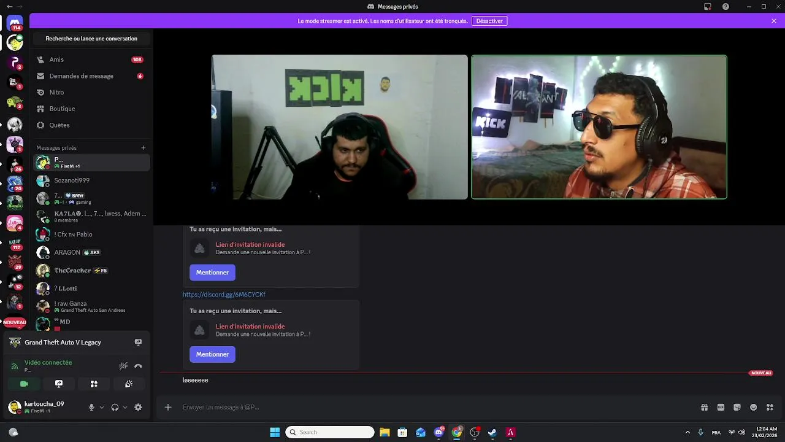Open the Nitro page
This screenshot has width=785, height=442.
point(90,92)
